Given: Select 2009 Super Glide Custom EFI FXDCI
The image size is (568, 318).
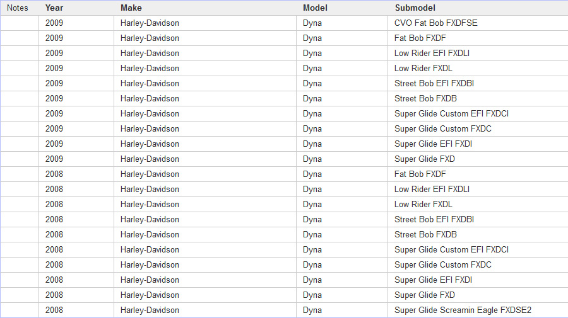Looking at the screenshot, I should (x=451, y=113).
